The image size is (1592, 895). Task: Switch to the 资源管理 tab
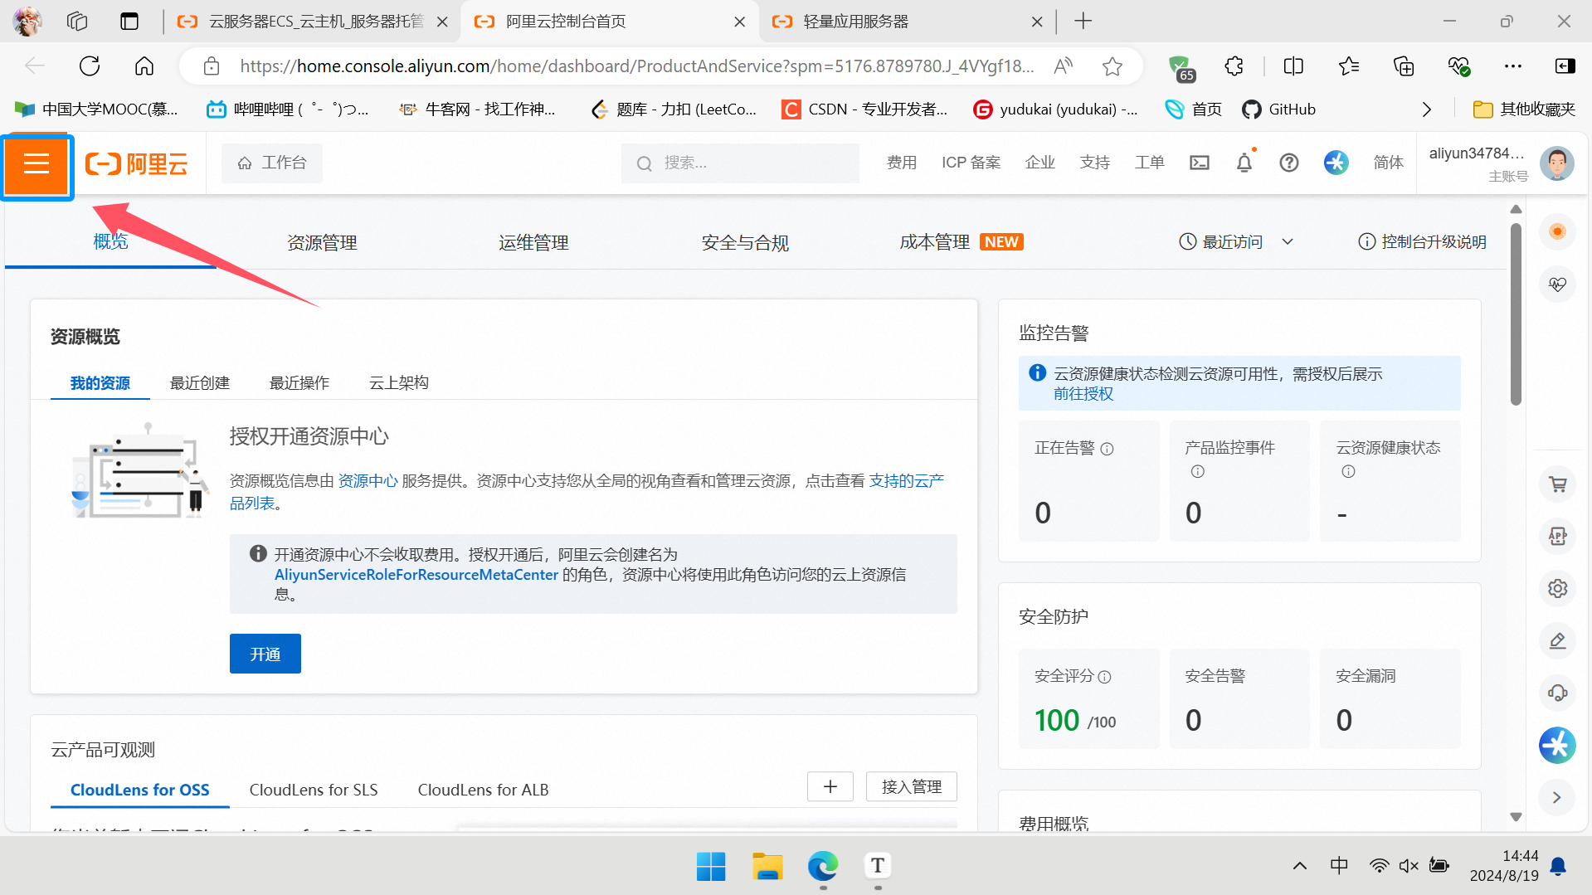click(x=322, y=242)
